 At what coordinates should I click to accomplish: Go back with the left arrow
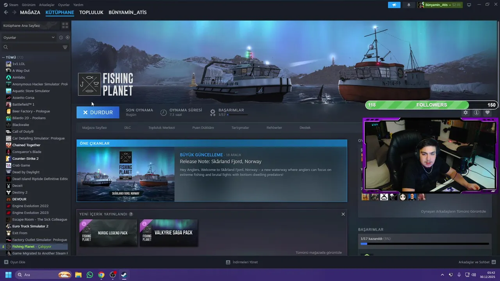[x=6, y=12]
